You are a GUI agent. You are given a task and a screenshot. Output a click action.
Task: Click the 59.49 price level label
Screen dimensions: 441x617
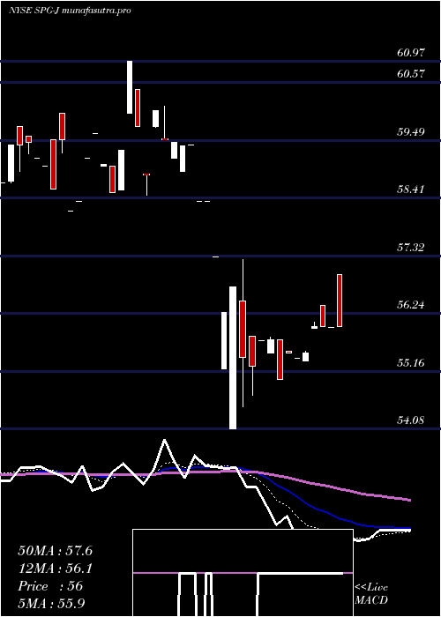411,132
